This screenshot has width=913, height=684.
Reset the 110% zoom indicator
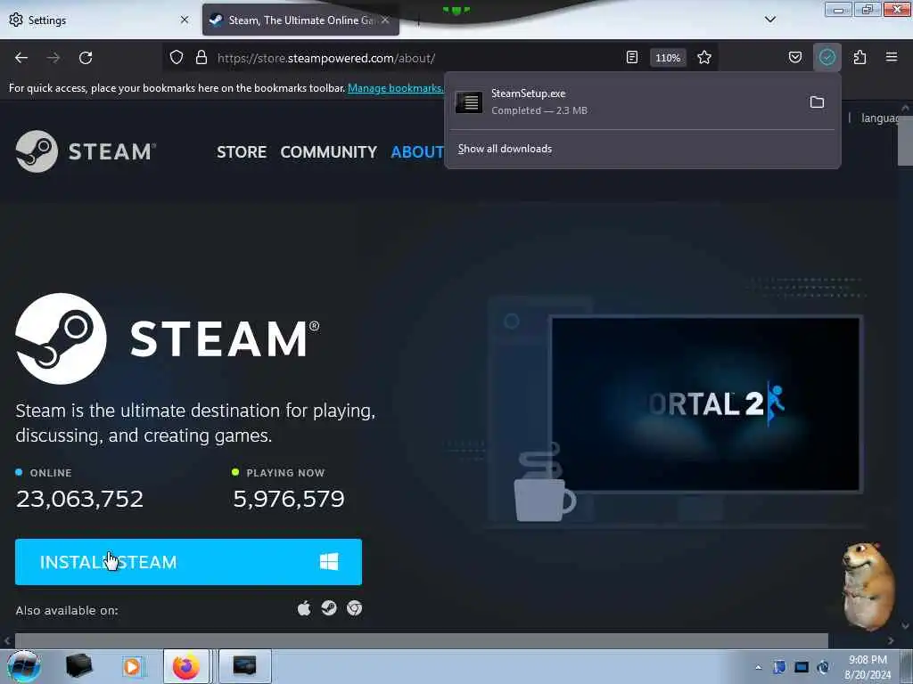(x=668, y=58)
